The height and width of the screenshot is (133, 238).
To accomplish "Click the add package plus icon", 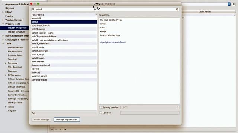I will pyautogui.click(x=52, y=129).
